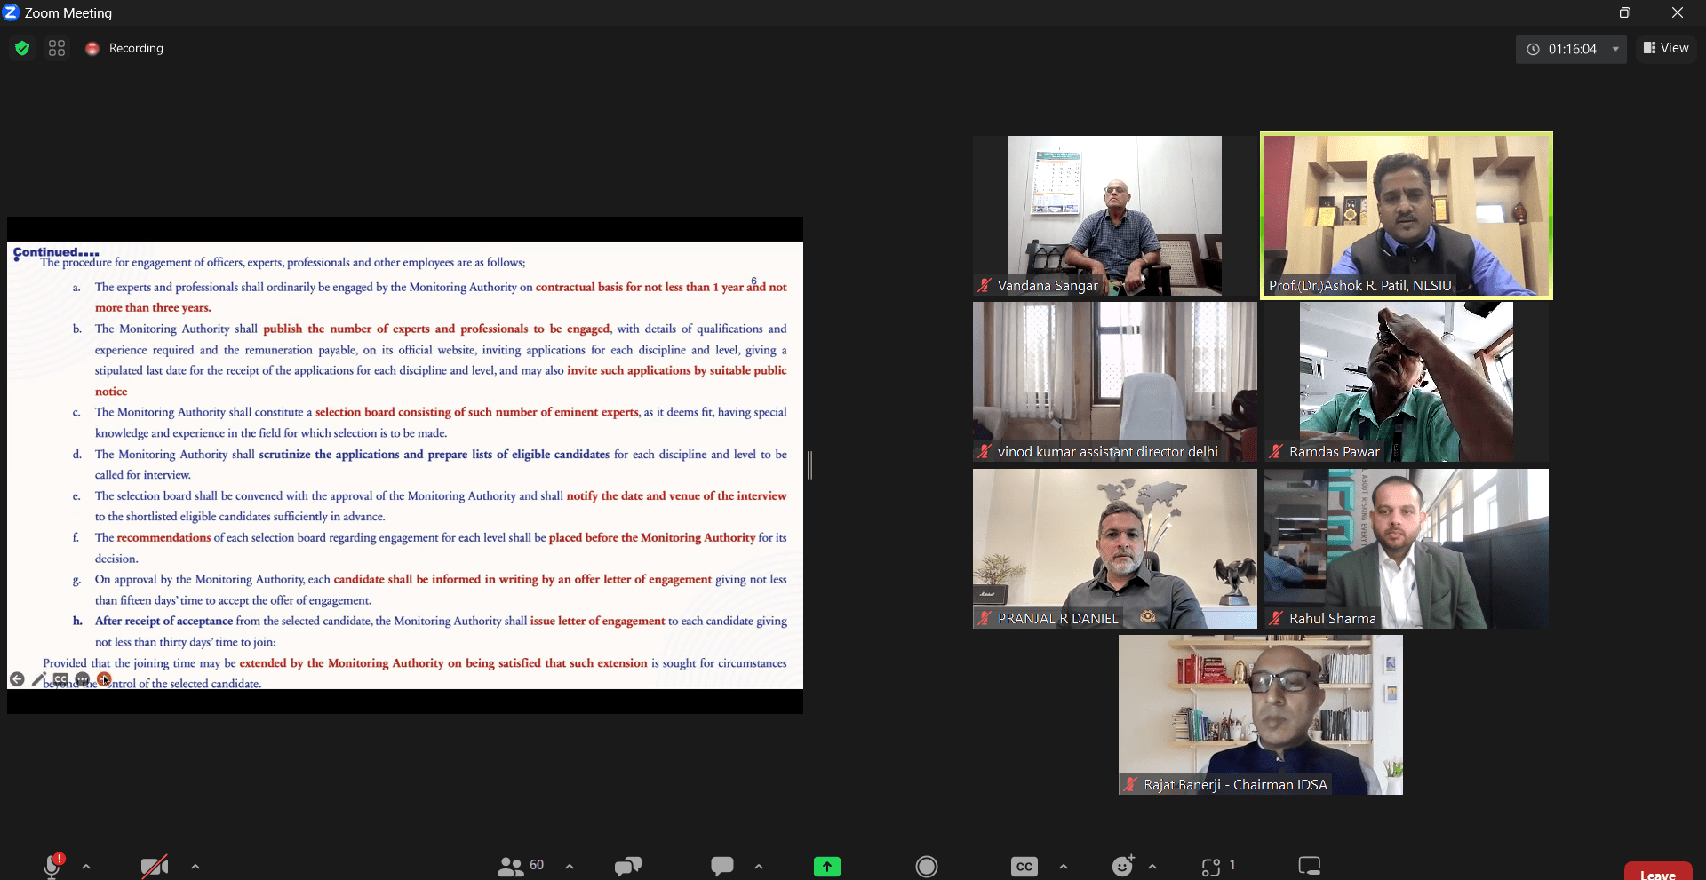
Task: Open the chat speech bubble icon
Action: click(721, 866)
